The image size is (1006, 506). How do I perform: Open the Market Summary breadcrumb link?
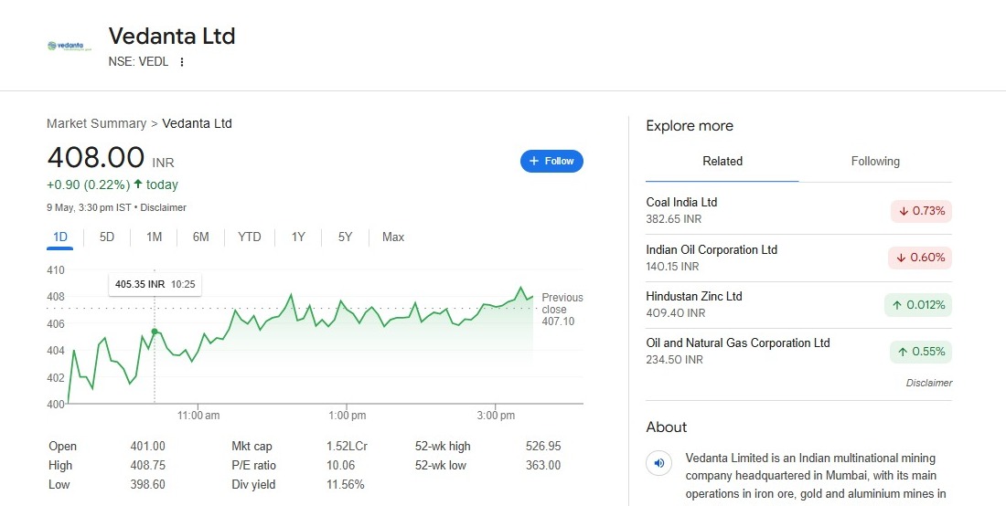pos(96,123)
